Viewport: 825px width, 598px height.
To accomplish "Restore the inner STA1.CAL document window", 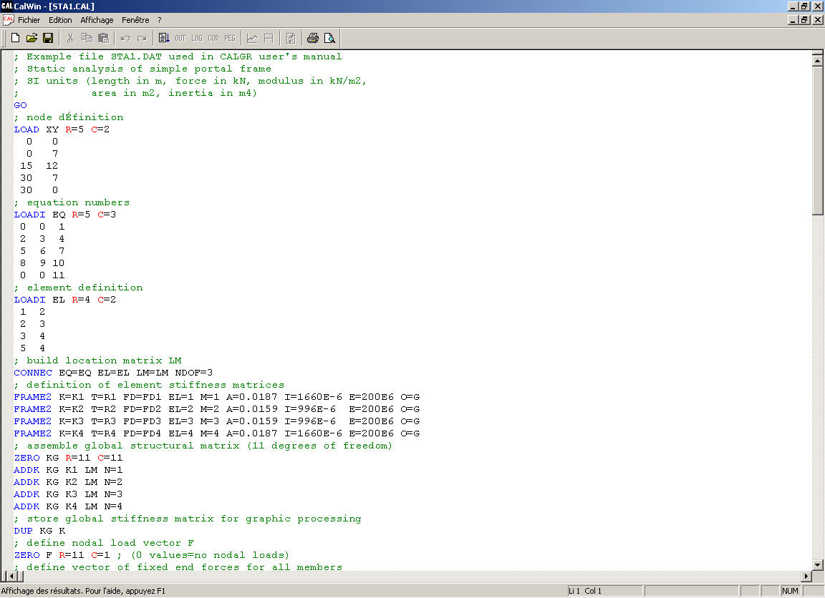I will 805,20.
